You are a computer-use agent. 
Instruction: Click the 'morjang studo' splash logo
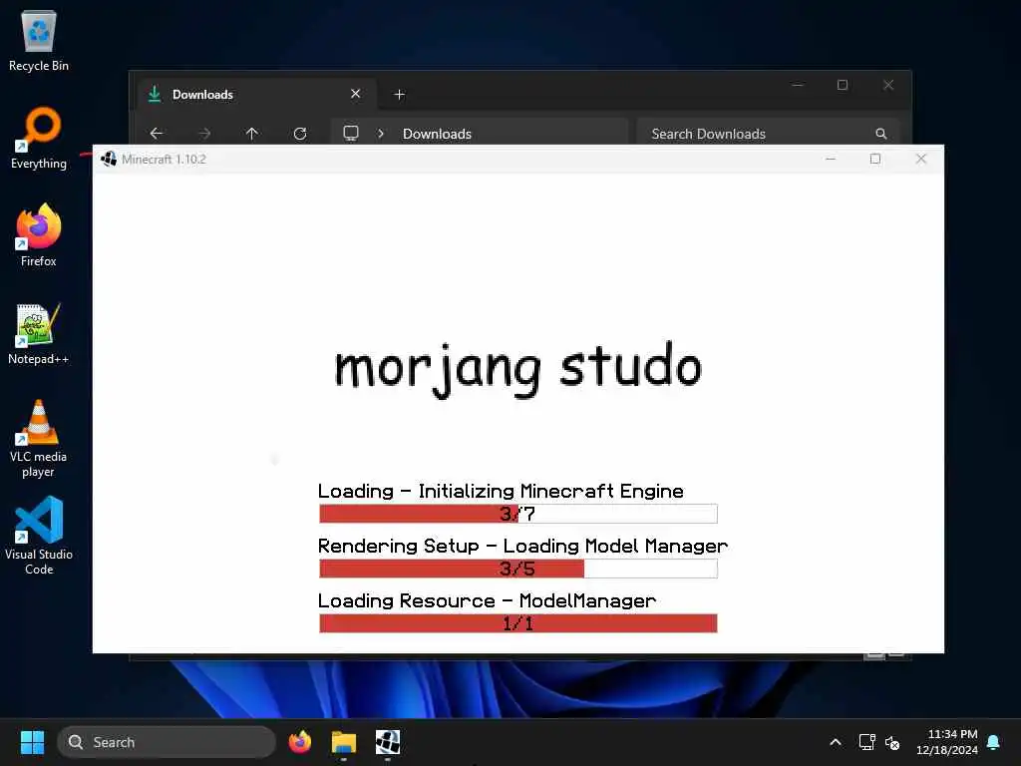518,368
